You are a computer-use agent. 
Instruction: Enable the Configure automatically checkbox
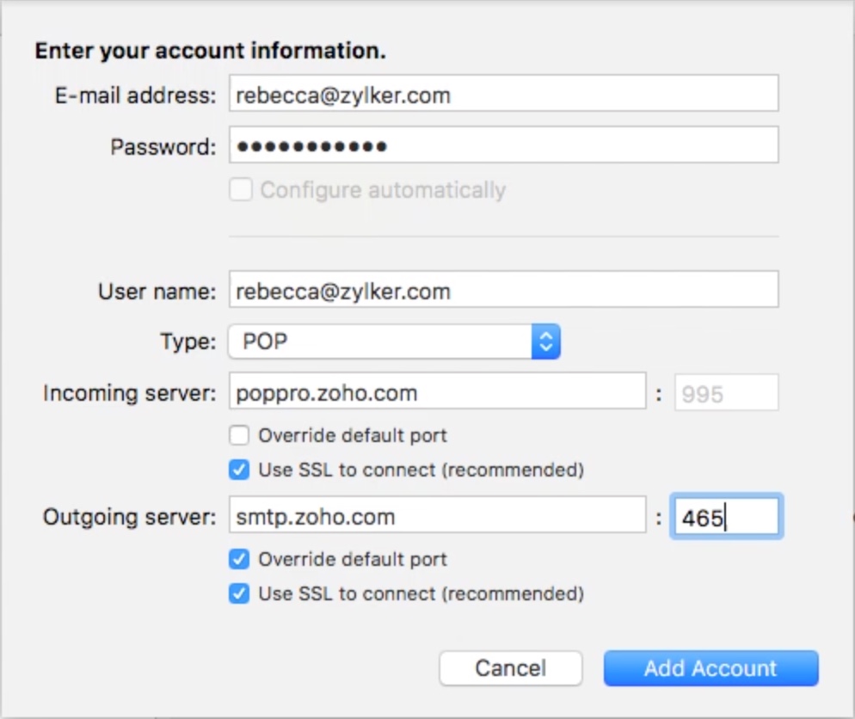click(x=239, y=190)
